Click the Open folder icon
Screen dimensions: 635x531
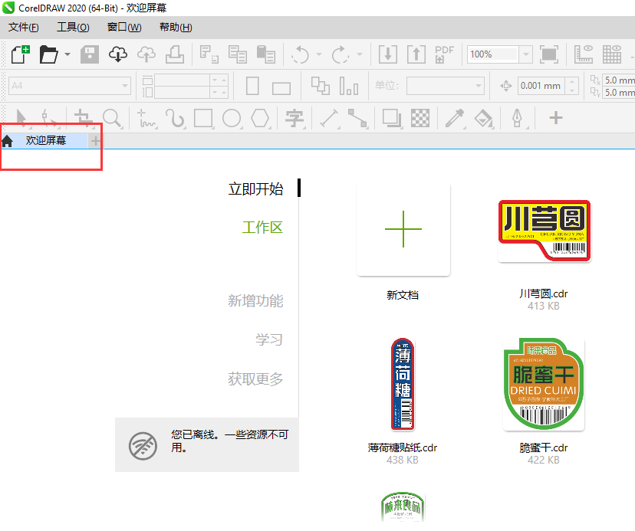pos(48,54)
